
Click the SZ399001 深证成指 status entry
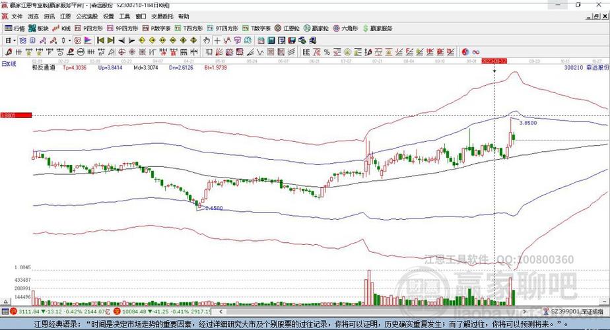(577, 312)
